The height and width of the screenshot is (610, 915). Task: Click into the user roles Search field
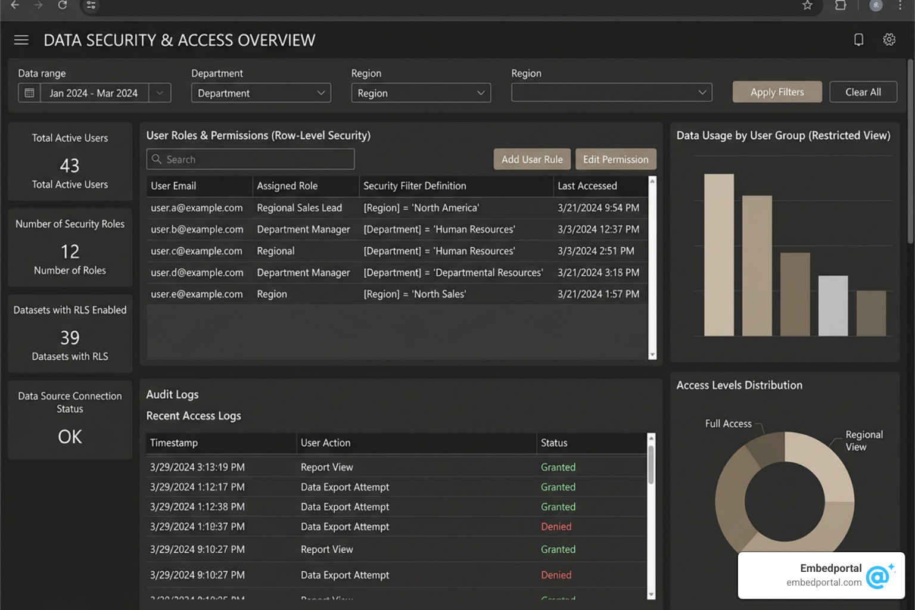250,159
